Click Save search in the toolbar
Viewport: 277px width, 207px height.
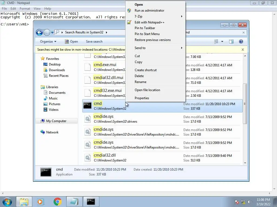pos(94,42)
